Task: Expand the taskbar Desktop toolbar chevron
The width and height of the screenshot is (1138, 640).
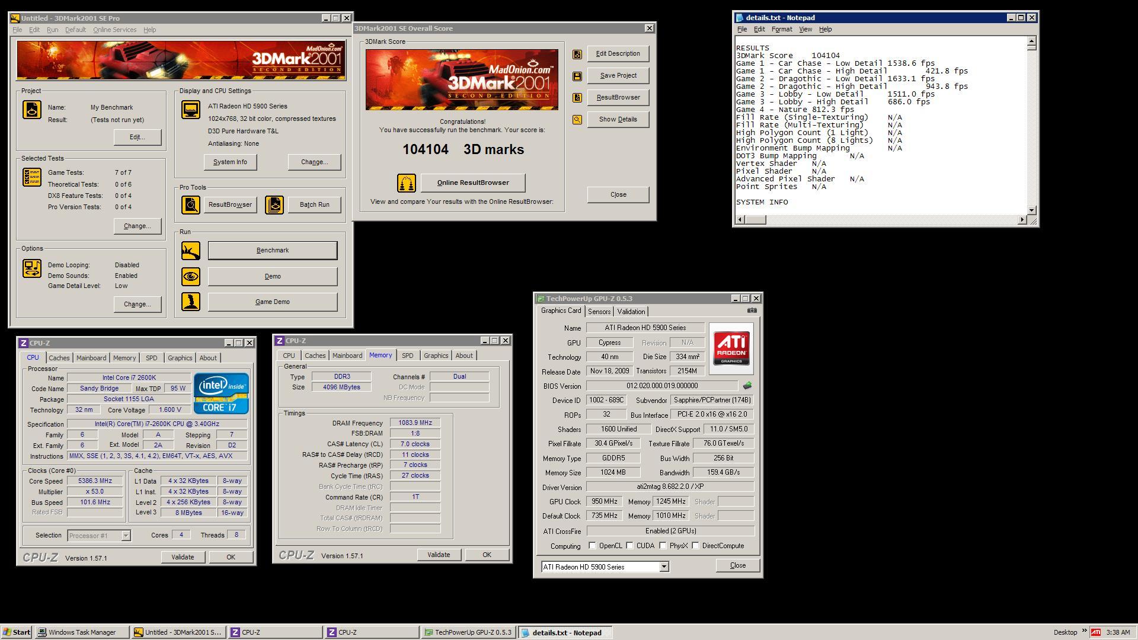Action: [1084, 631]
